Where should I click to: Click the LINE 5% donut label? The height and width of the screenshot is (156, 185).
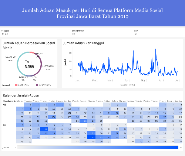coord(35,79)
